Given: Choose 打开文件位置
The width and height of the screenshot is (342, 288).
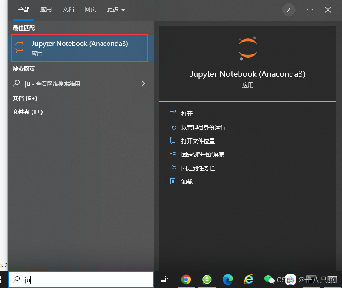Looking at the screenshot, I should [198, 141].
